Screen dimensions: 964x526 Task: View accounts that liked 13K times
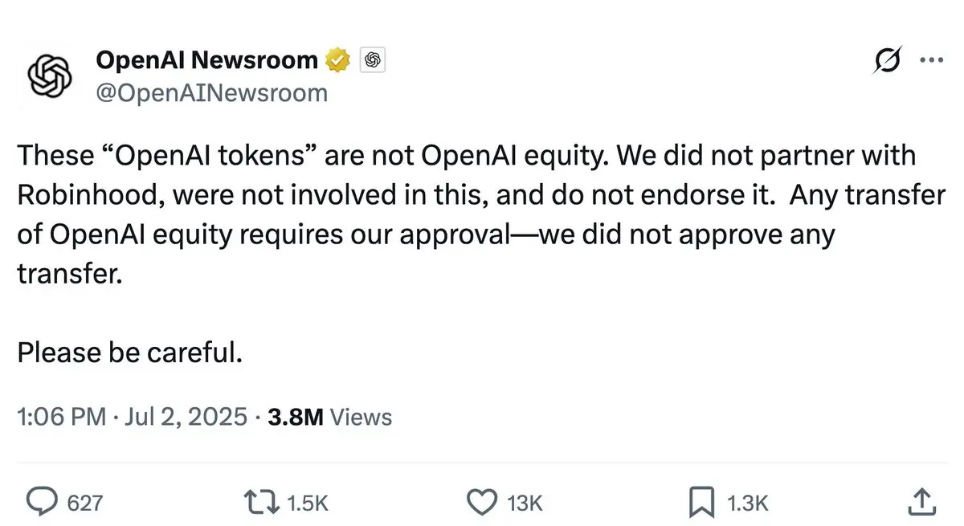[524, 504]
